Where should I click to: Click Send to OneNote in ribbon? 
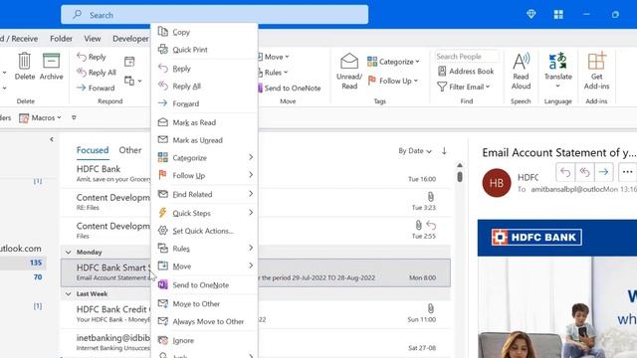pos(290,88)
